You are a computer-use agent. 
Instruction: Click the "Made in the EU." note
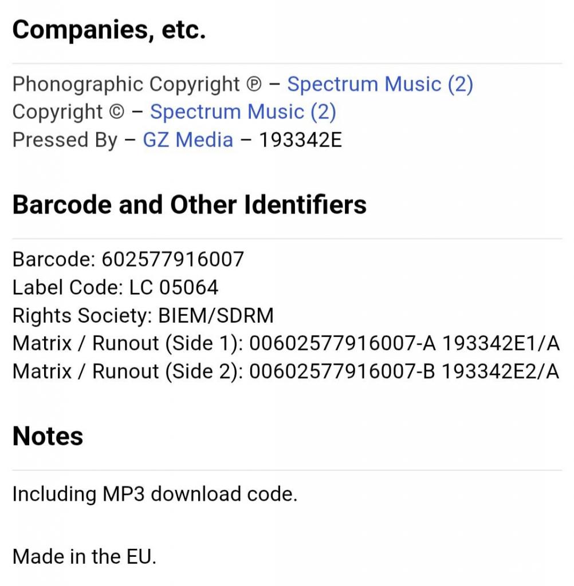tap(84, 556)
